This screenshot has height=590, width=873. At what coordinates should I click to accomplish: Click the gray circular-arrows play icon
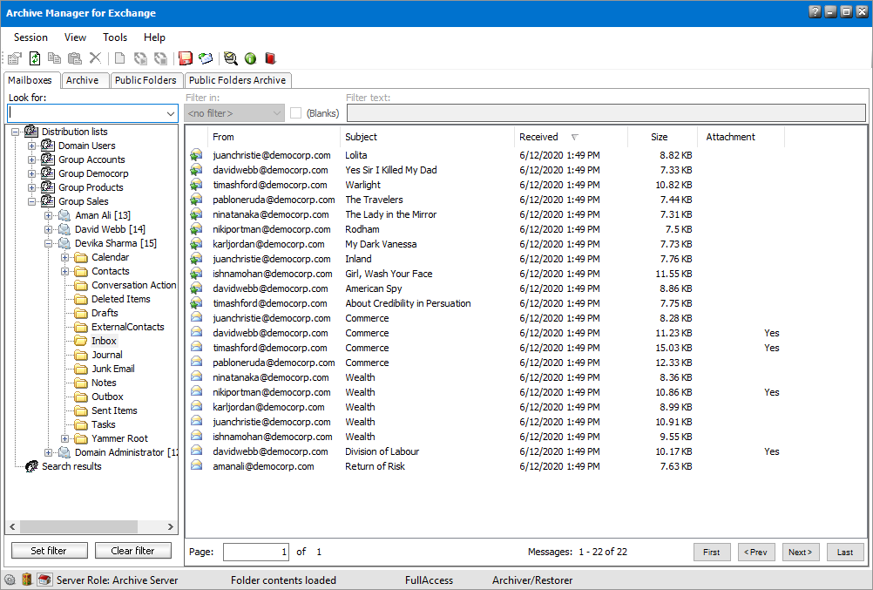click(140, 58)
